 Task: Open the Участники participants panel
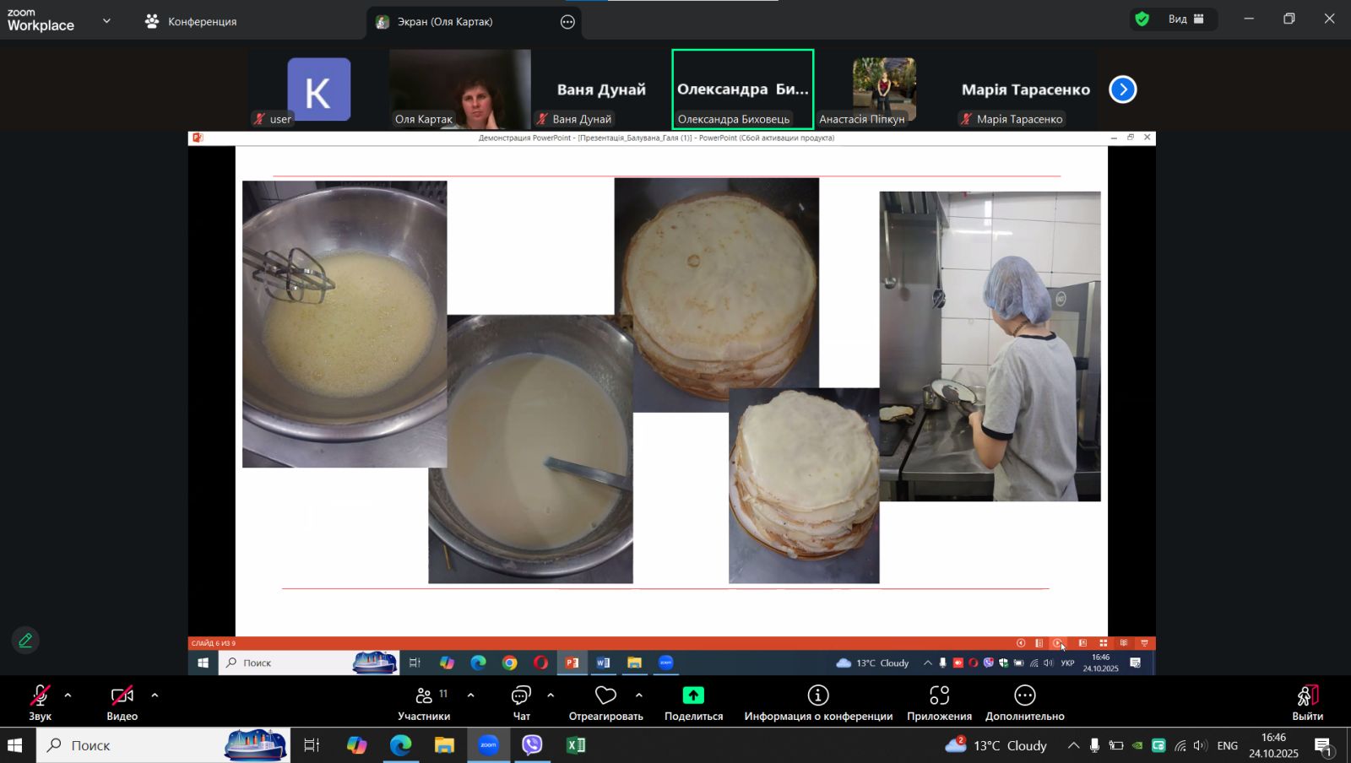pyautogui.click(x=424, y=701)
